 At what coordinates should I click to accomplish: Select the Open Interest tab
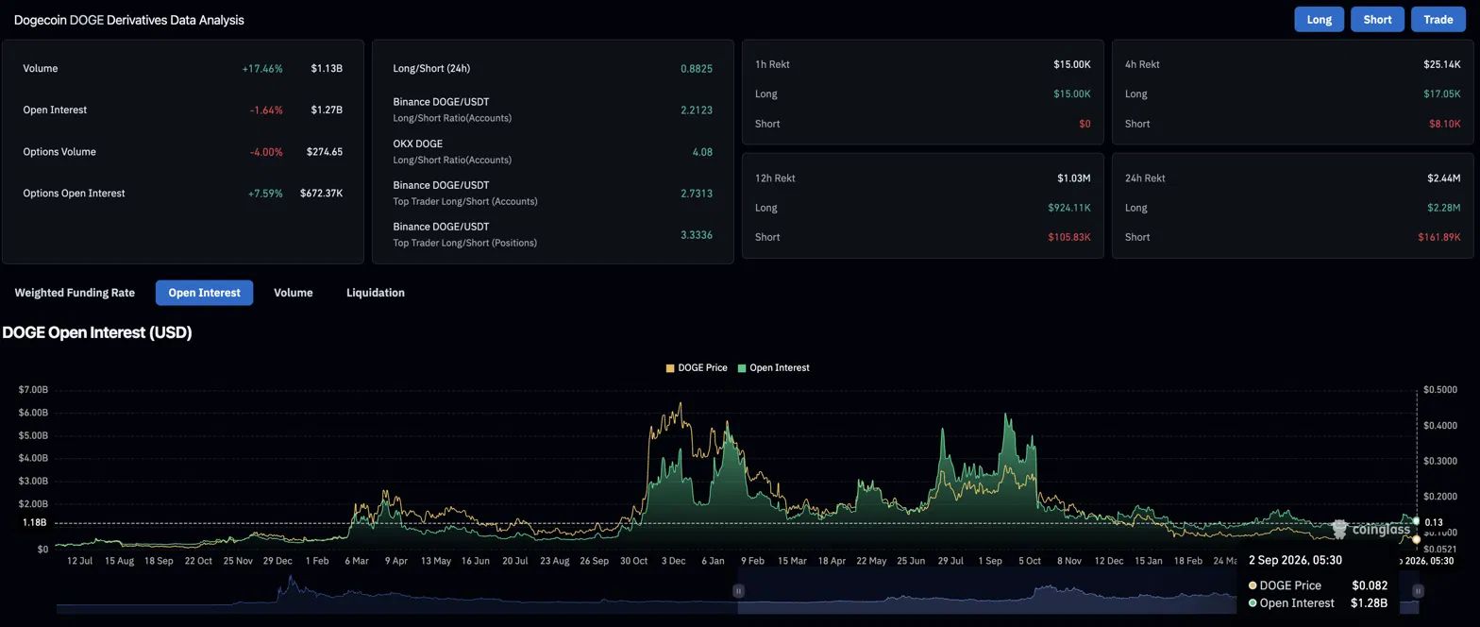[x=204, y=293]
